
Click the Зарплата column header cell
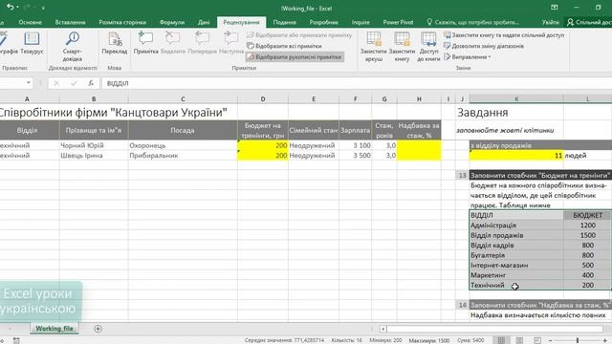[355, 130]
